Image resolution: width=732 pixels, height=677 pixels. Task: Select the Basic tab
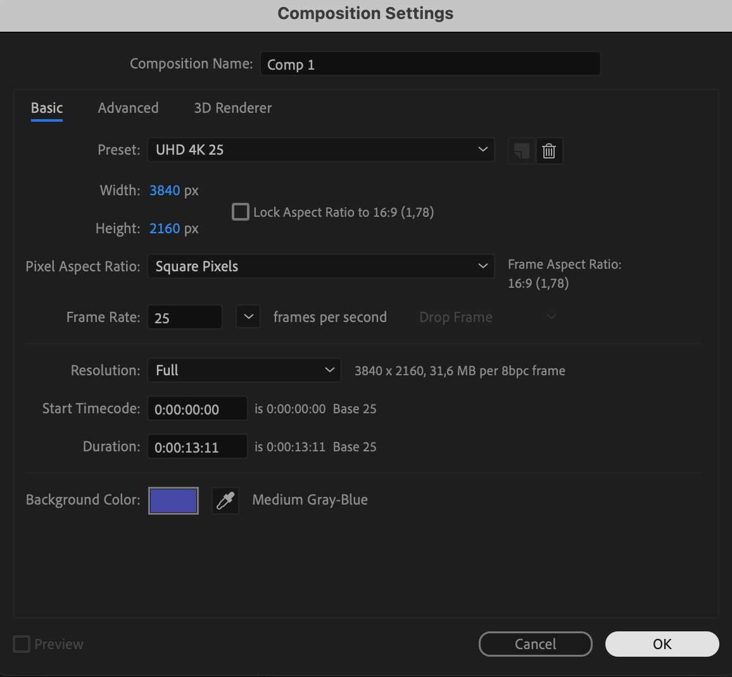[x=47, y=108]
